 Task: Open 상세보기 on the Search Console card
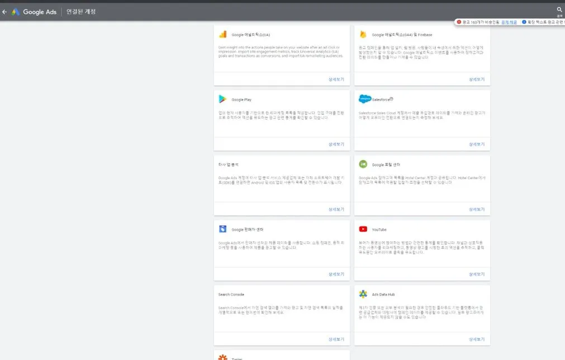coord(336,339)
